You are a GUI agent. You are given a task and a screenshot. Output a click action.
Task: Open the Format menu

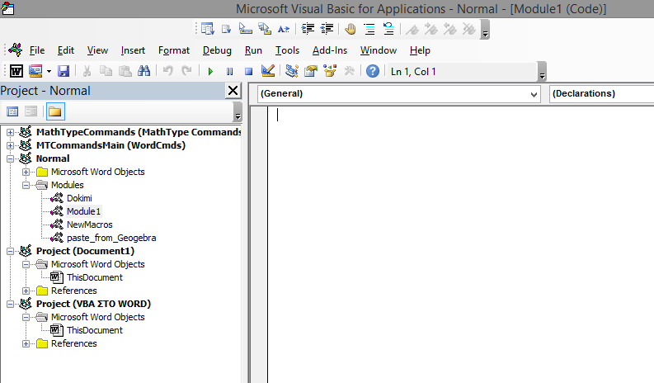(x=174, y=50)
